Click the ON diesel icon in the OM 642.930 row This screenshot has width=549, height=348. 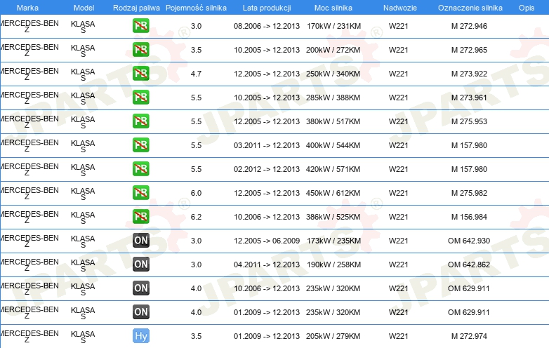click(140, 241)
